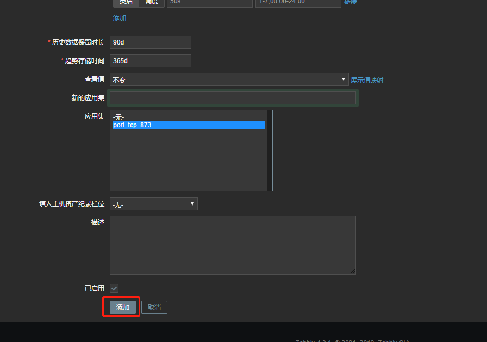Click inside the 描述 text area
The height and width of the screenshot is (342, 487).
[233, 245]
